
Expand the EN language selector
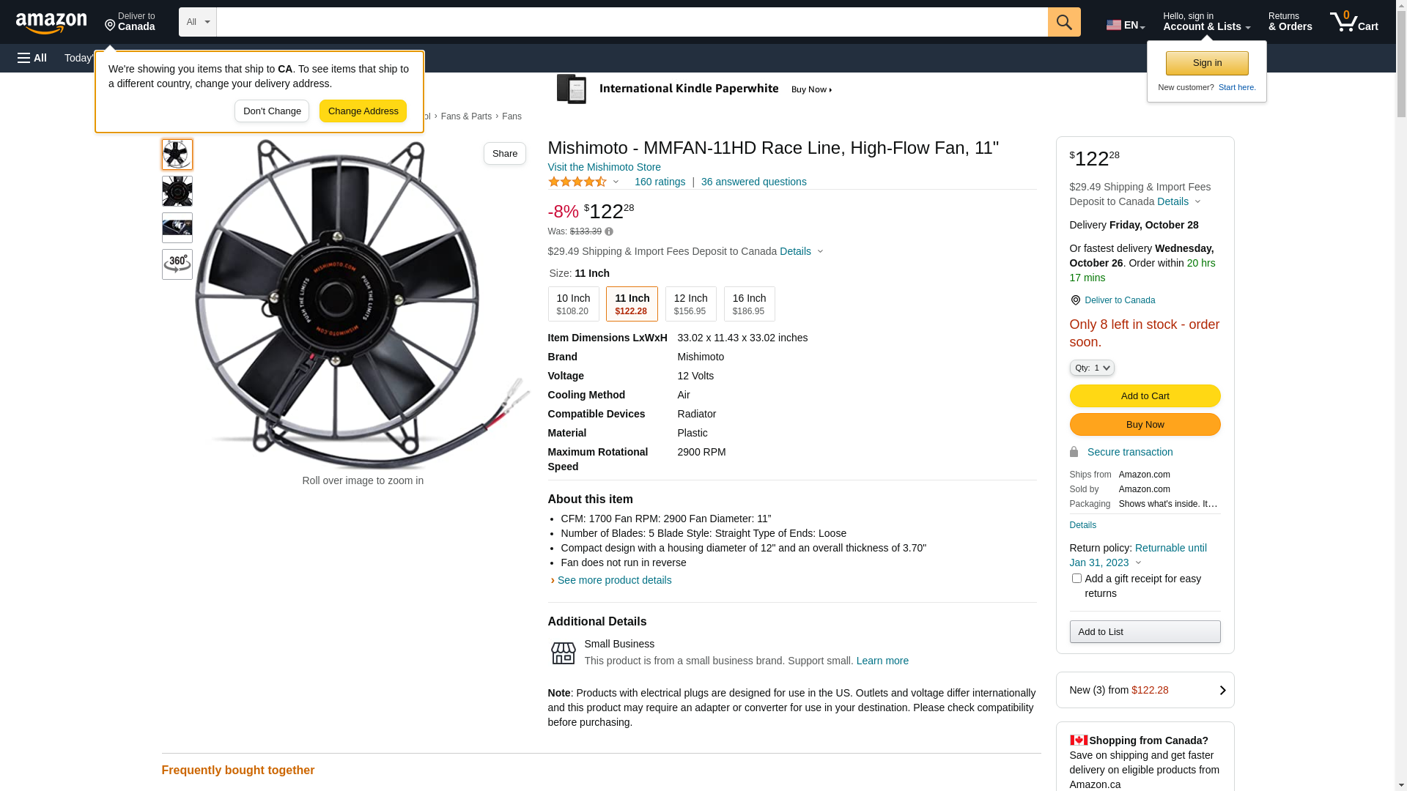pyautogui.click(x=1125, y=25)
